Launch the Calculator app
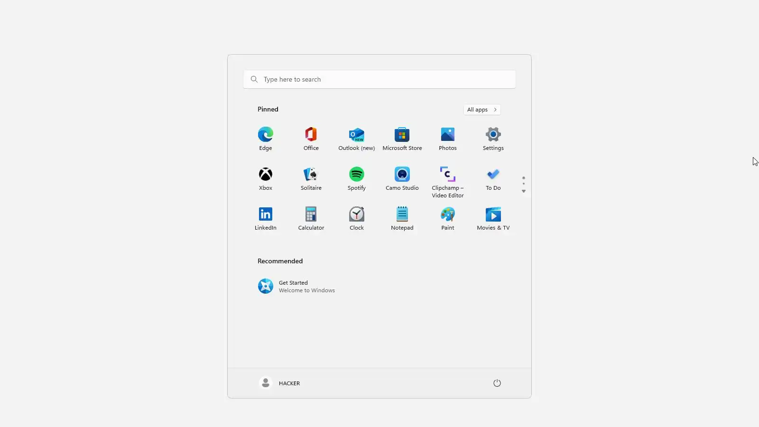 [311, 218]
